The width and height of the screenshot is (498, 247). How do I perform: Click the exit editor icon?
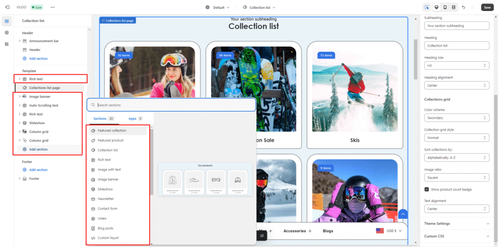[x=7, y=7]
